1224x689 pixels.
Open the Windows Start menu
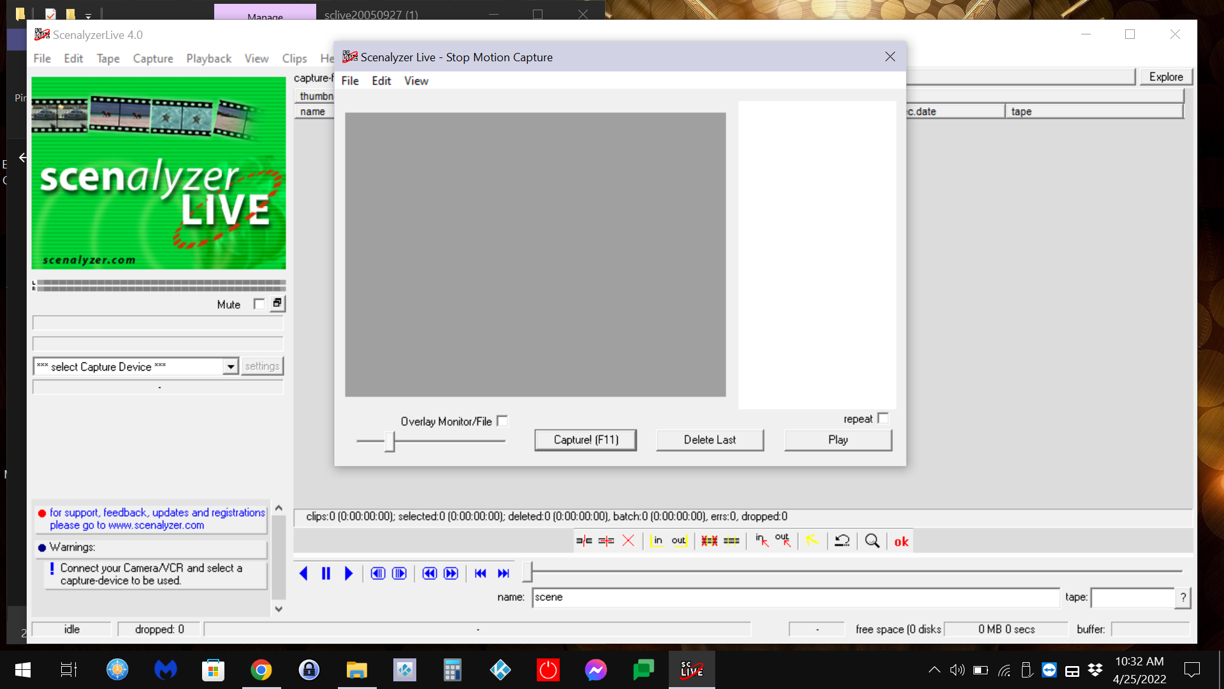coord(23,670)
